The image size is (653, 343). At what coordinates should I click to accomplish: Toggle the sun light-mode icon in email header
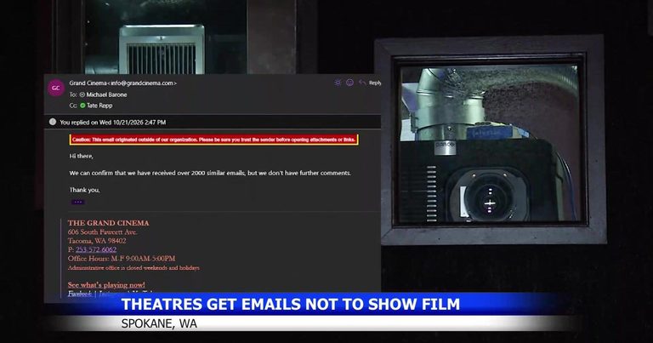point(338,83)
